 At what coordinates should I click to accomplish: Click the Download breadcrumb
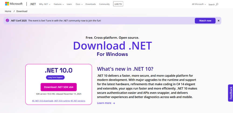click(22, 11)
